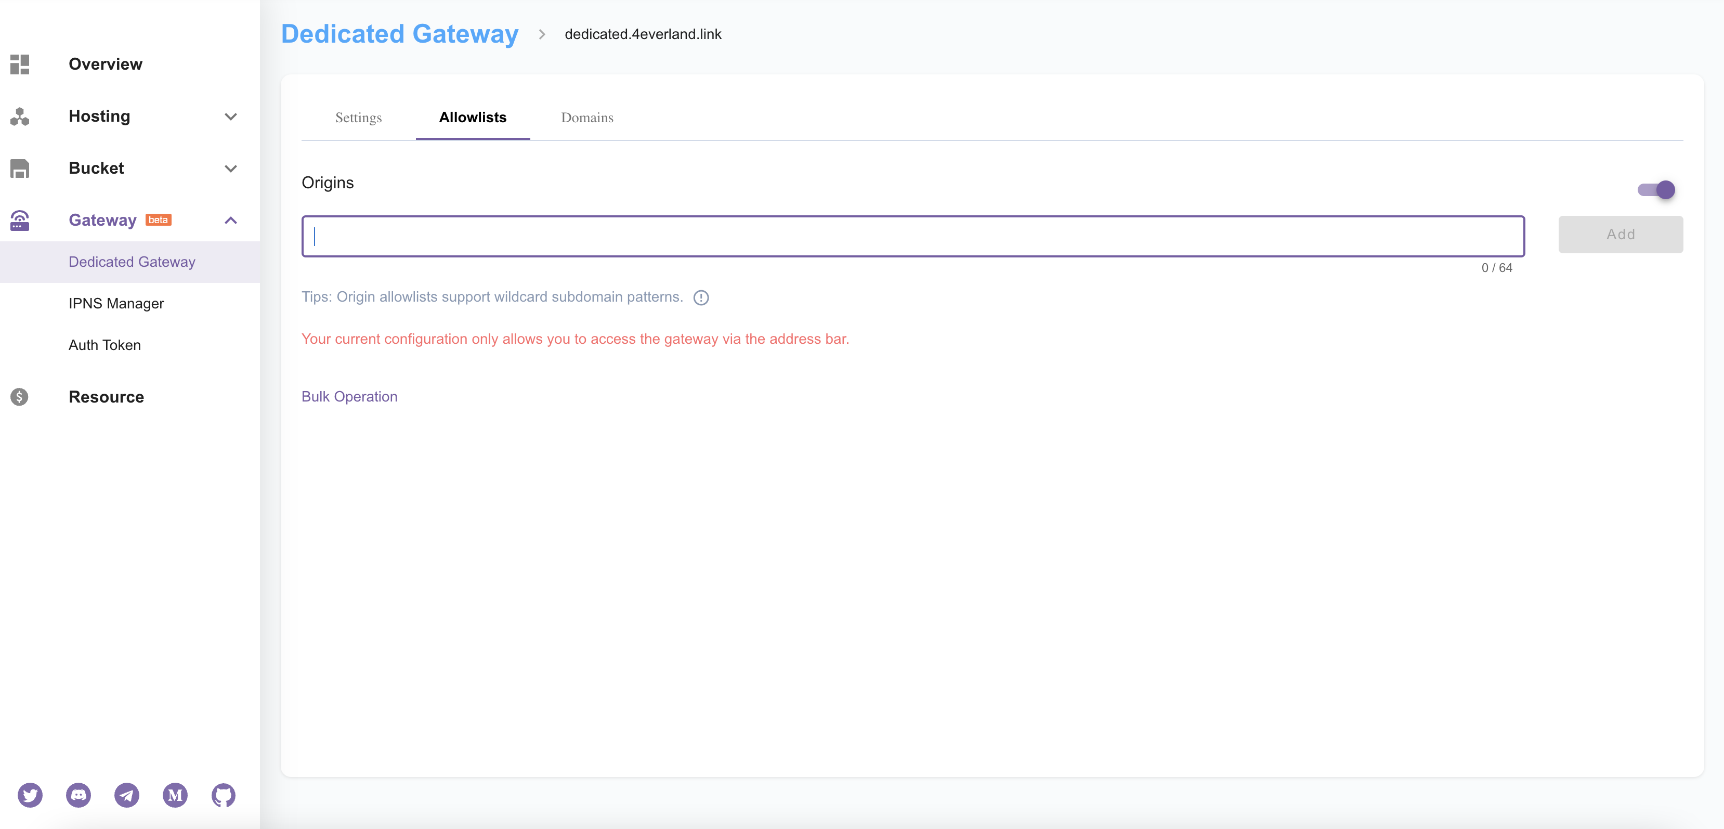The height and width of the screenshot is (829, 1724).
Task: Click the Gateway router icon
Action: 20,221
